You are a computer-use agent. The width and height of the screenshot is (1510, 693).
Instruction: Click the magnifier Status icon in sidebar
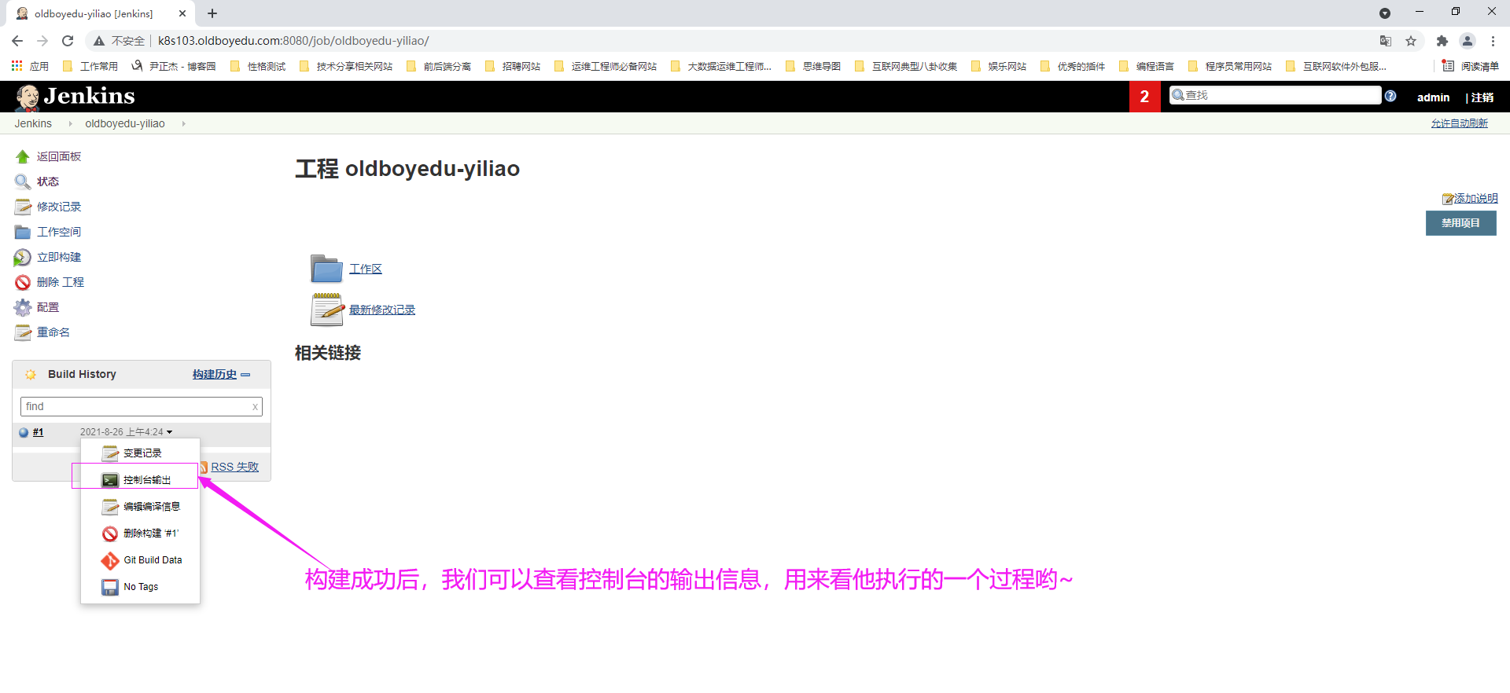click(23, 182)
